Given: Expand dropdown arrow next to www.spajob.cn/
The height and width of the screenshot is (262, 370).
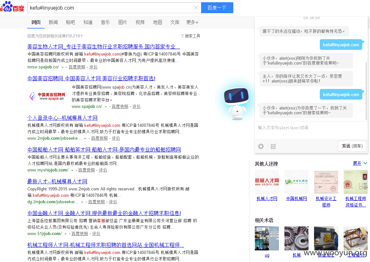Looking at the screenshot, I should tap(106, 107).
